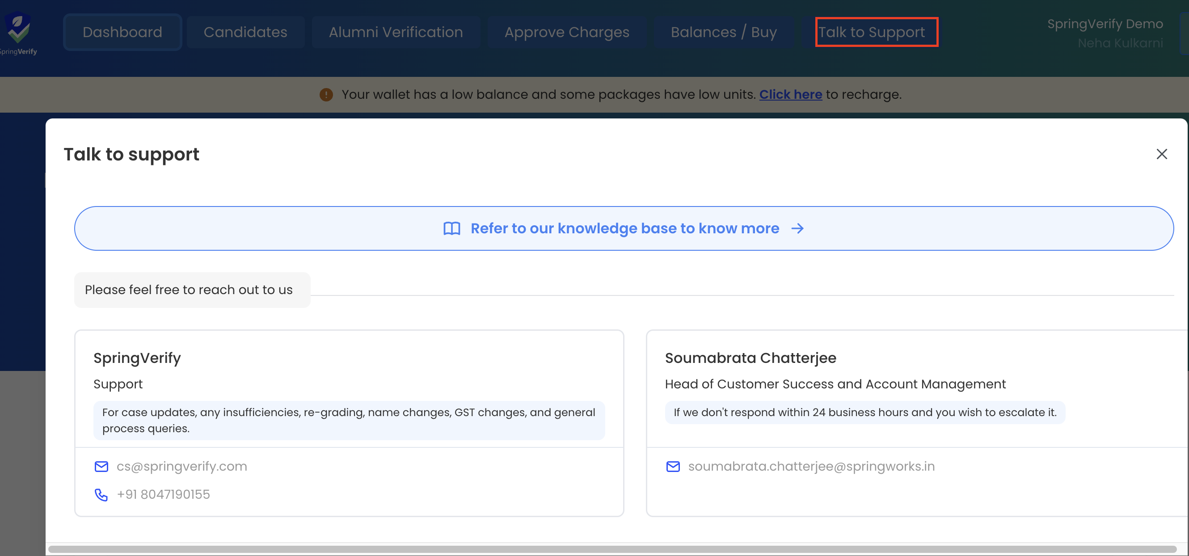Click the knowledge base book icon
The image size is (1189, 556).
451,228
